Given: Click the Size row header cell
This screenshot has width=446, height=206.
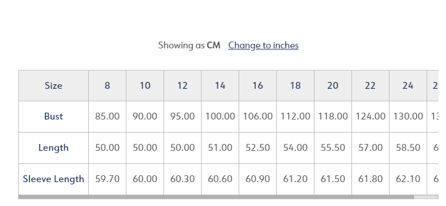Looking at the screenshot, I should (54, 85).
